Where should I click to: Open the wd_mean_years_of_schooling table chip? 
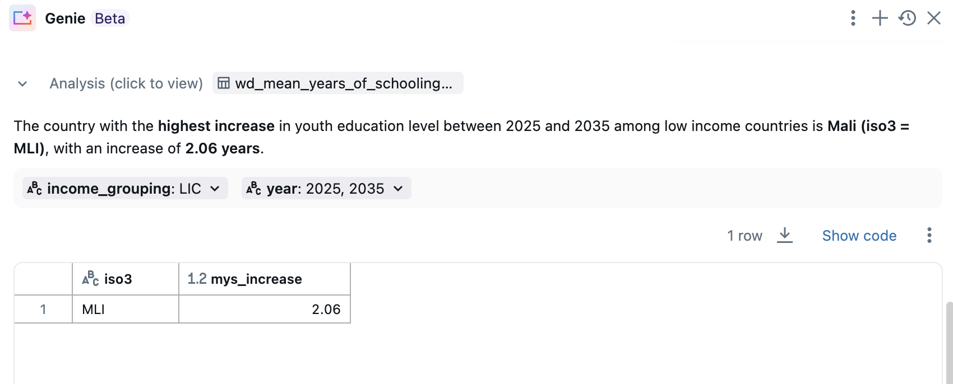(343, 83)
